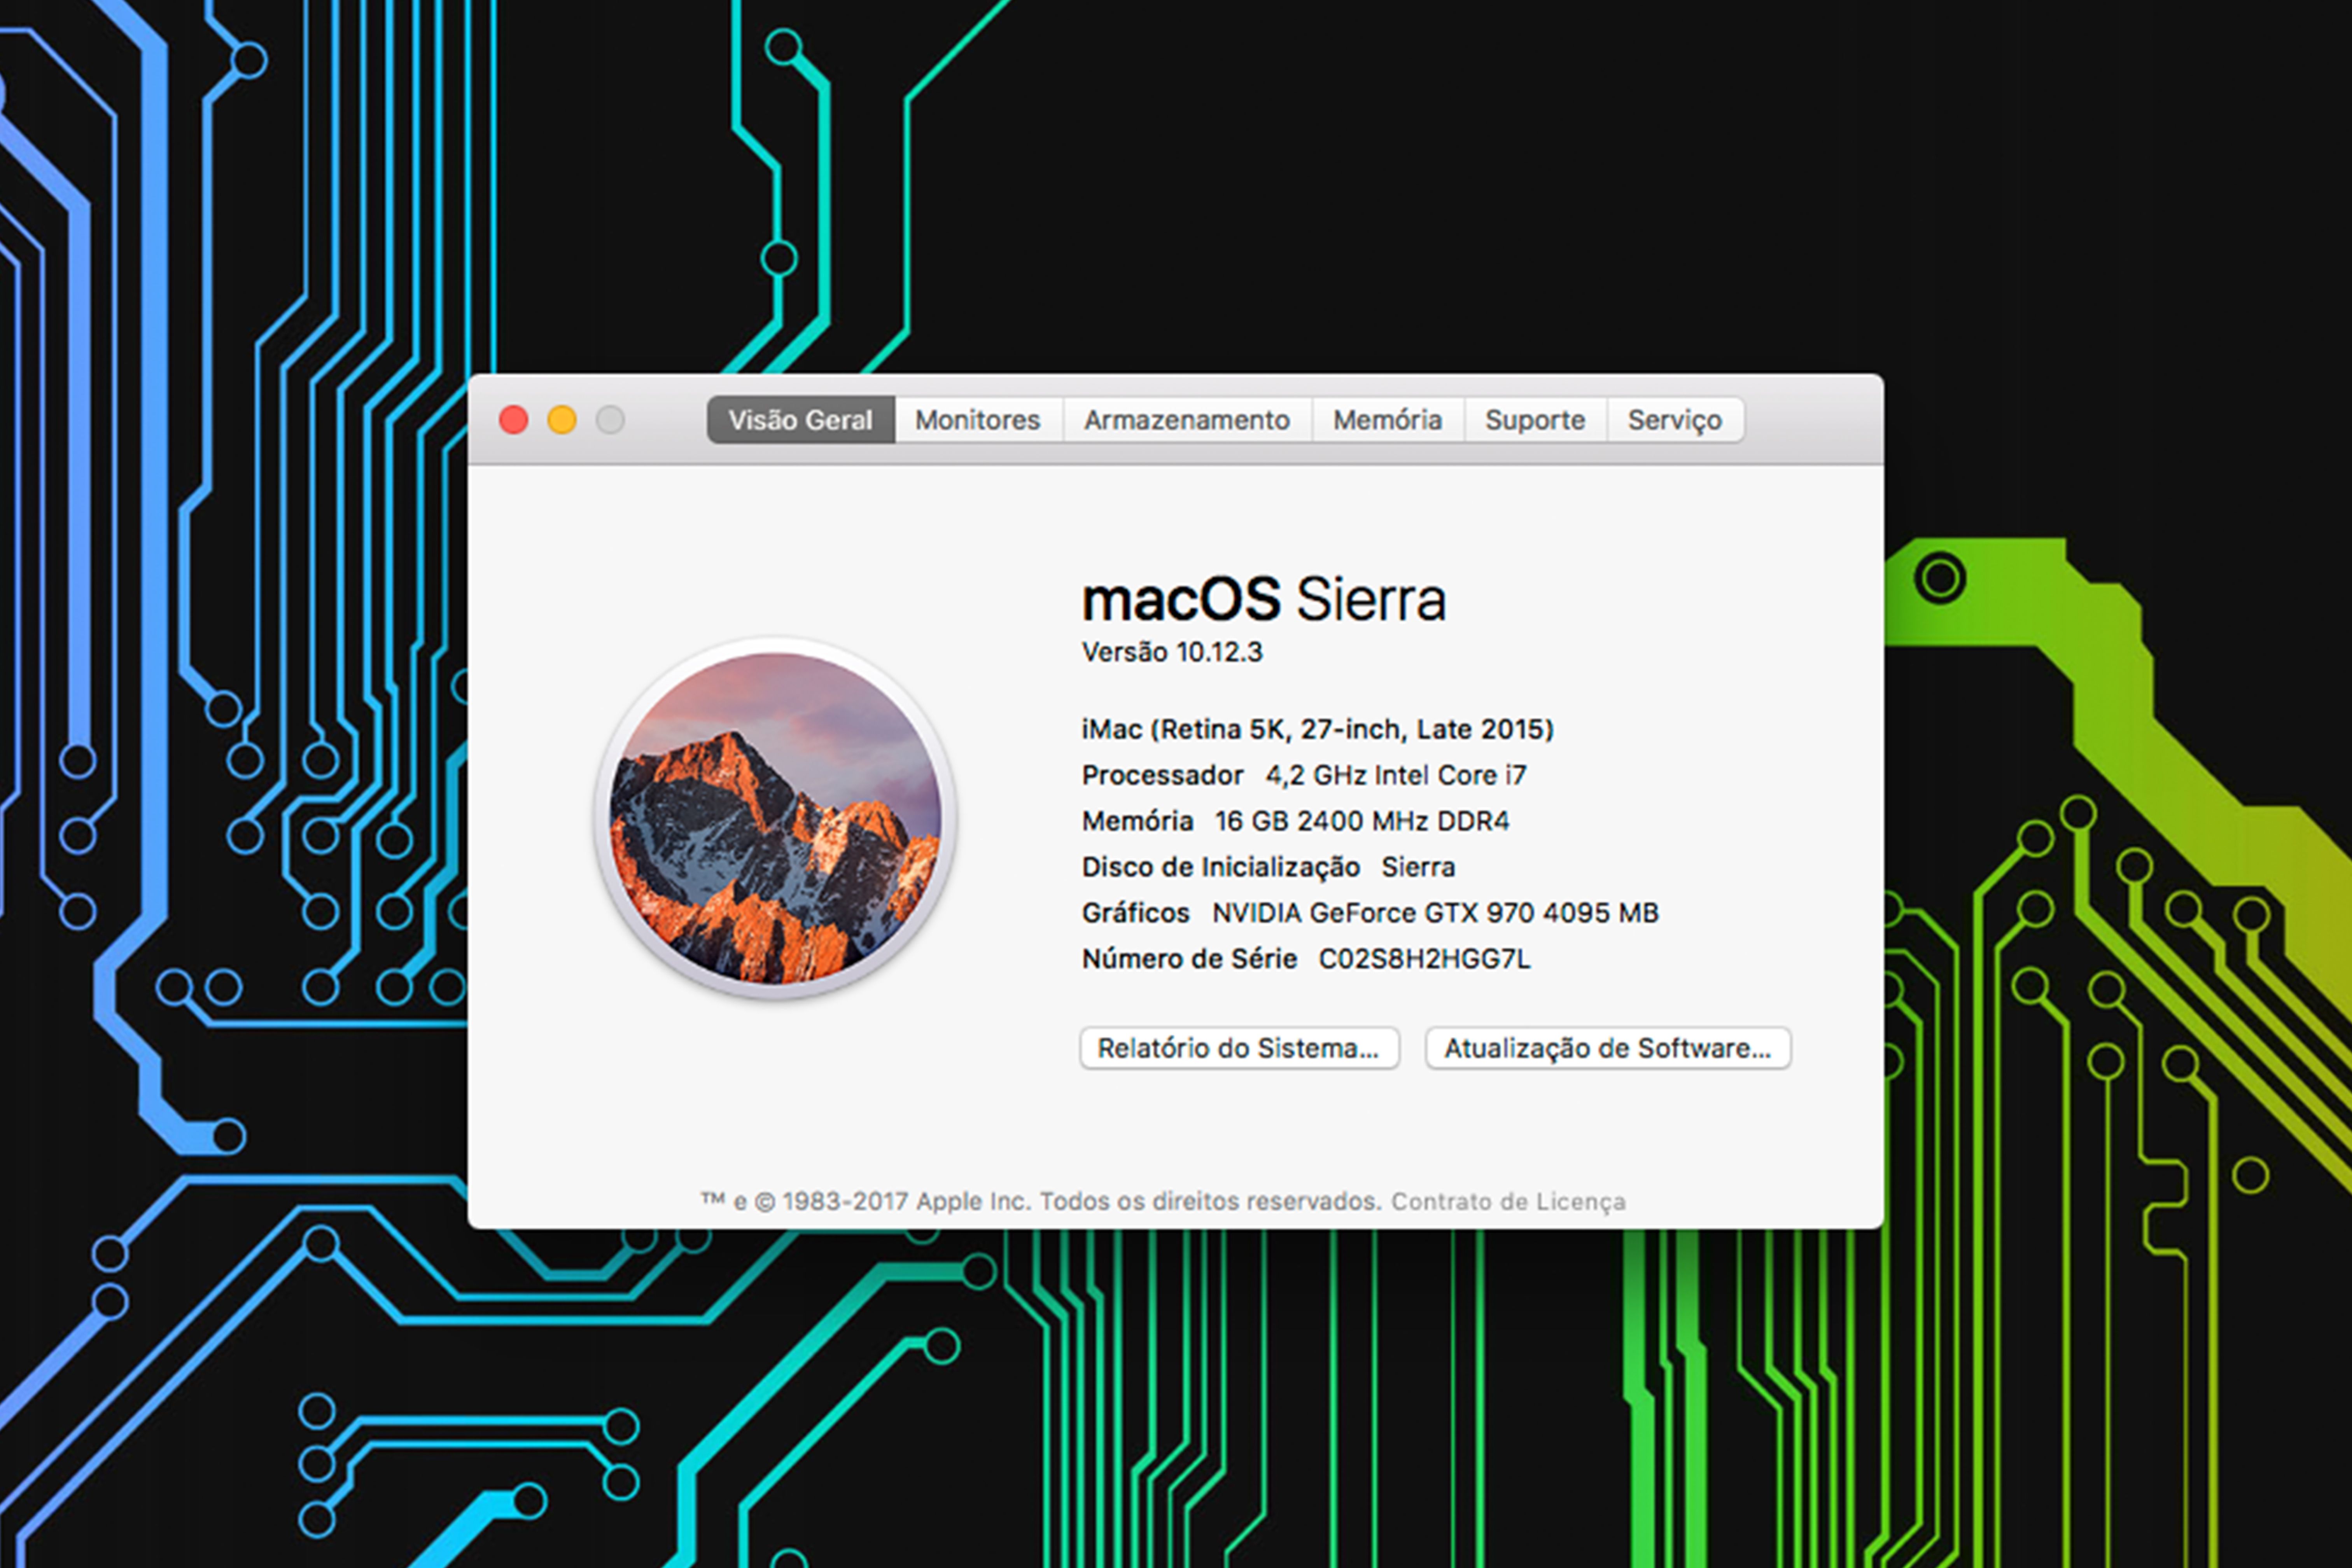2352x1568 pixels.
Task: Click the greyed-out zoom window button
Action: 610,420
